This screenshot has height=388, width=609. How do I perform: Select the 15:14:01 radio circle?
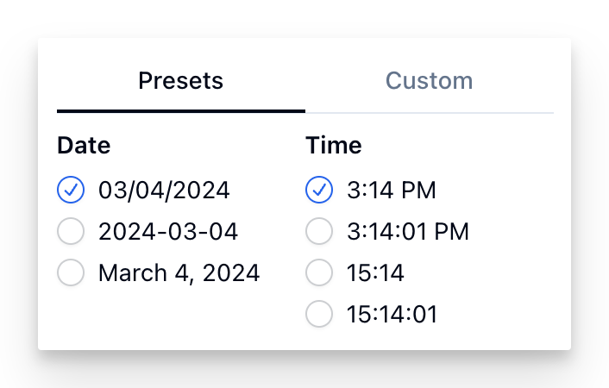[x=319, y=315]
